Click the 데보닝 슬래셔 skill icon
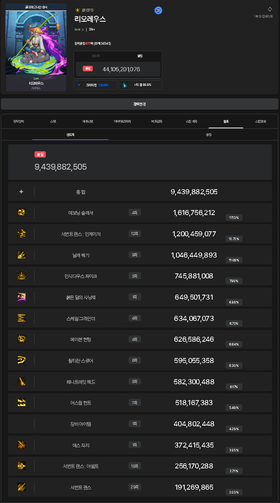 click(x=22, y=213)
